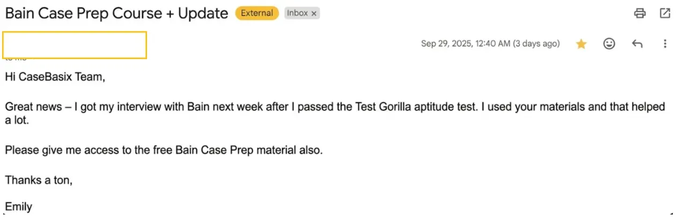The width and height of the screenshot is (676, 222).
Task: Click the yellow-outlined sender box
Action: (x=75, y=45)
